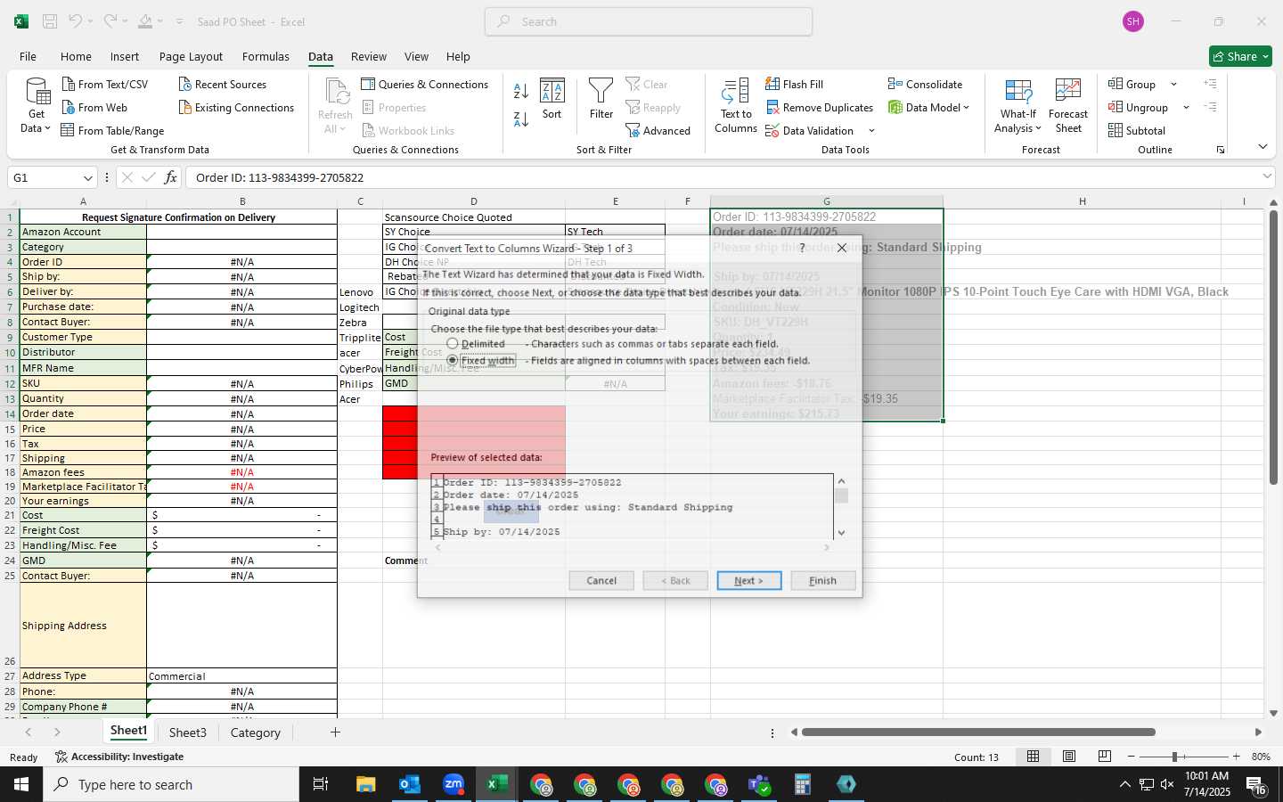This screenshot has width=1283, height=802.
Task: Zoom in with plus button
Action: pyautogui.click(x=1236, y=757)
